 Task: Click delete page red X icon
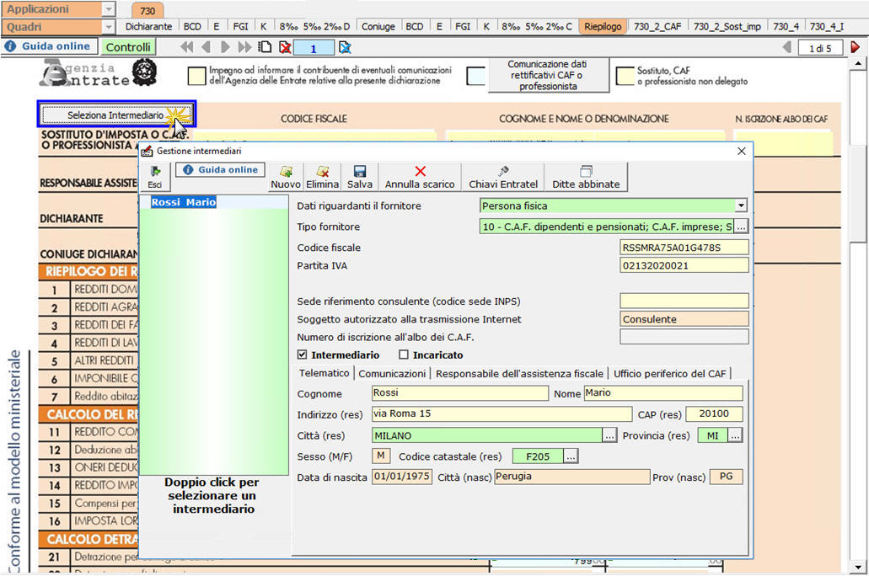point(285,47)
